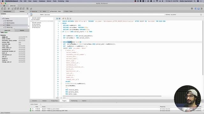Open the Foreign Keys tab
Image resolution: width=204 pixels, height=114 pixels.
(x=55, y=101)
